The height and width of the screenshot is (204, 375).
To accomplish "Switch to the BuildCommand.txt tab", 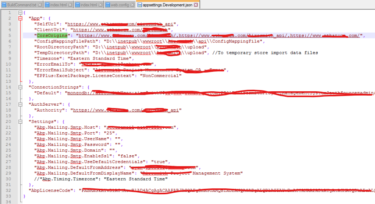I will click(21, 5).
